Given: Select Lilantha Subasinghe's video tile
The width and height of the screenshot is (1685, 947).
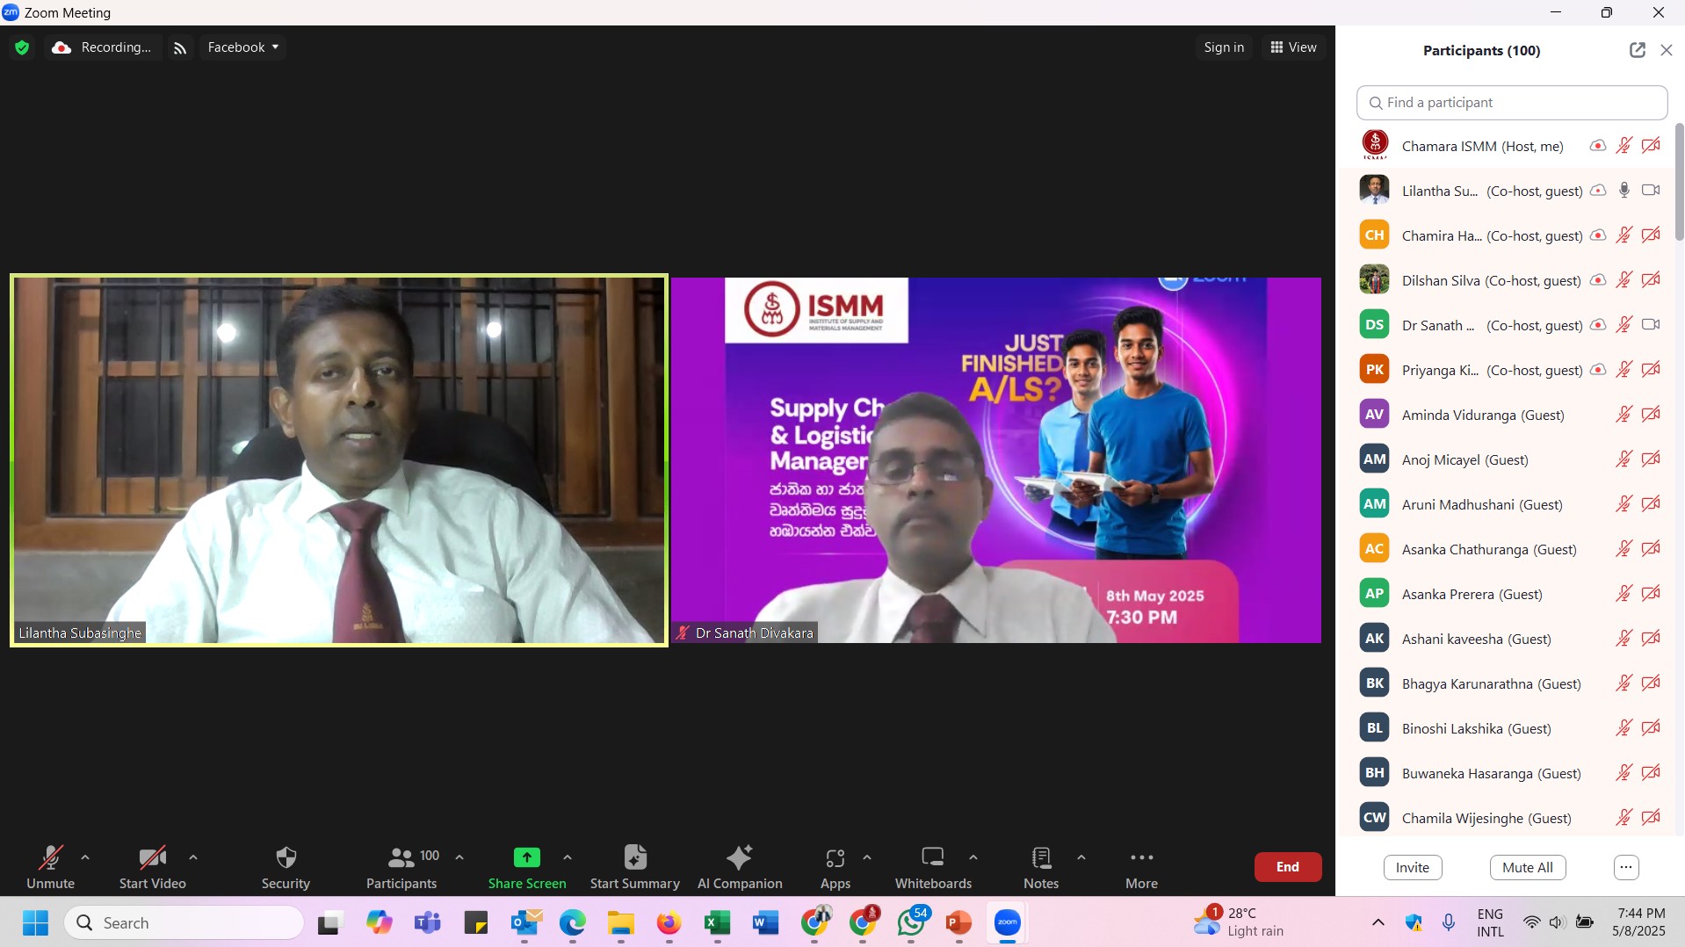Looking at the screenshot, I should pyautogui.click(x=339, y=460).
